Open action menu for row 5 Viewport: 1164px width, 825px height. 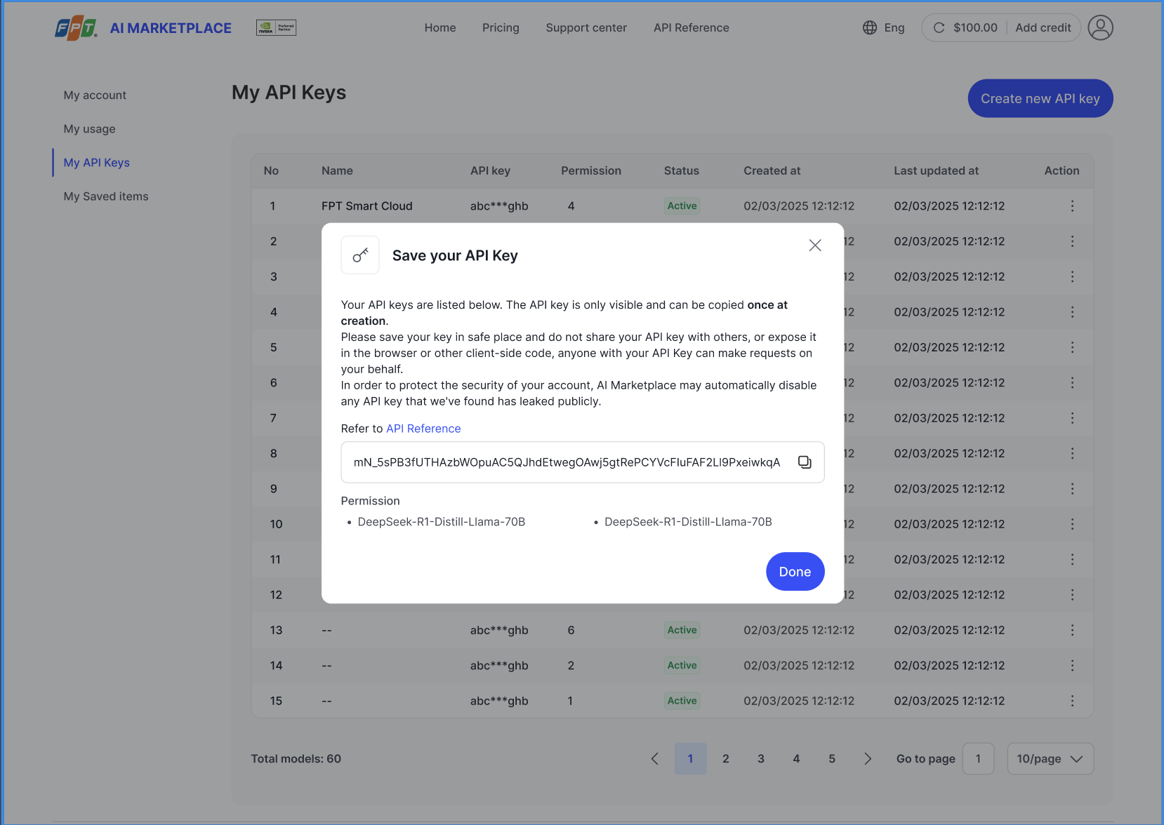tap(1072, 347)
